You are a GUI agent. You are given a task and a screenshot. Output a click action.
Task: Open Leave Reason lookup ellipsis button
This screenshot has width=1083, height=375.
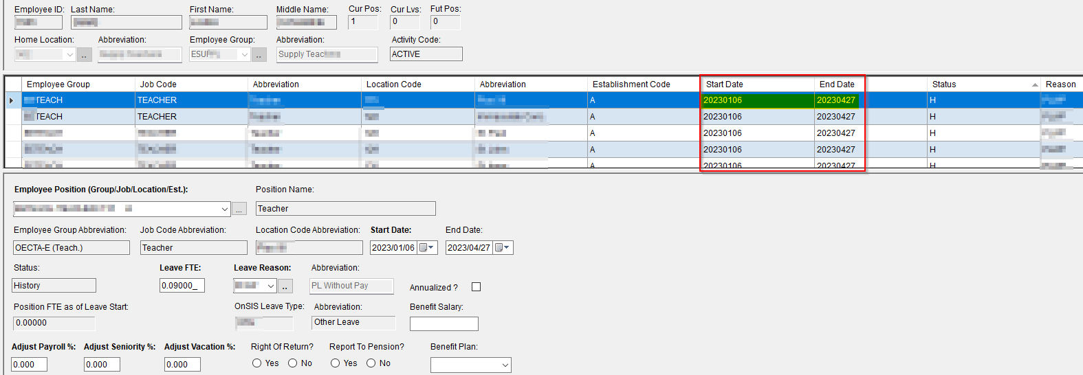point(285,286)
